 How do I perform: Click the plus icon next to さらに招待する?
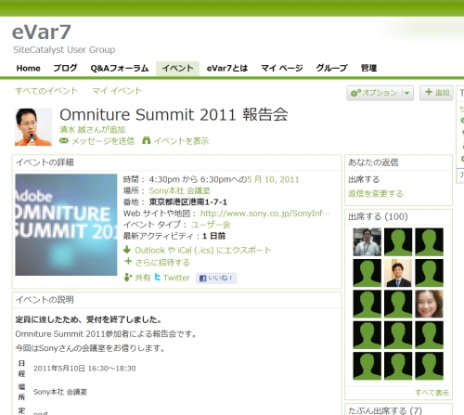[x=128, y=262]
